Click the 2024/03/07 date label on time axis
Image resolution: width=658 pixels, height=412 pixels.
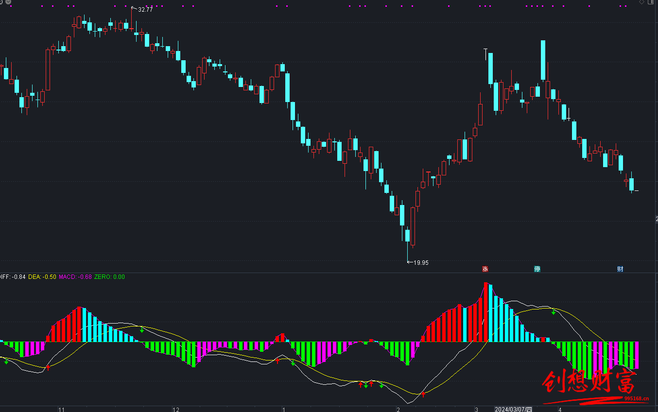[x=513, y=410]
